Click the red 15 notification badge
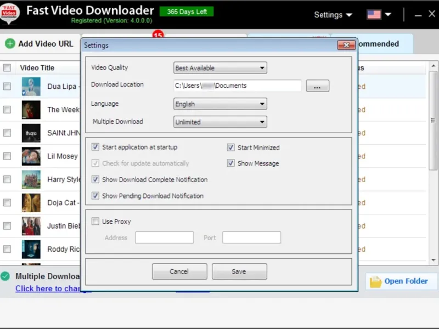 [158, 35]
